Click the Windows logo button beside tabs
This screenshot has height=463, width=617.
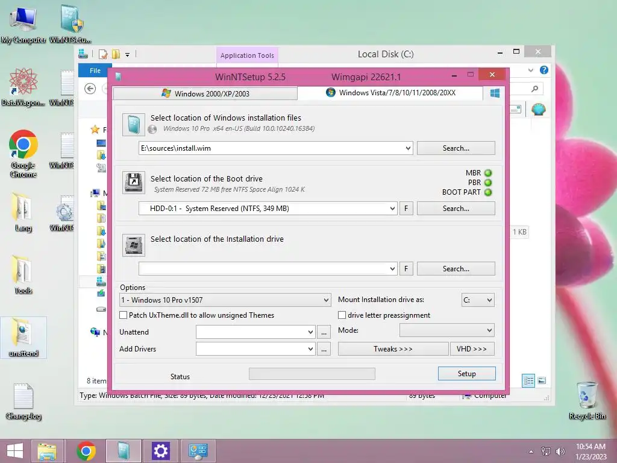(x=495, y=93)
